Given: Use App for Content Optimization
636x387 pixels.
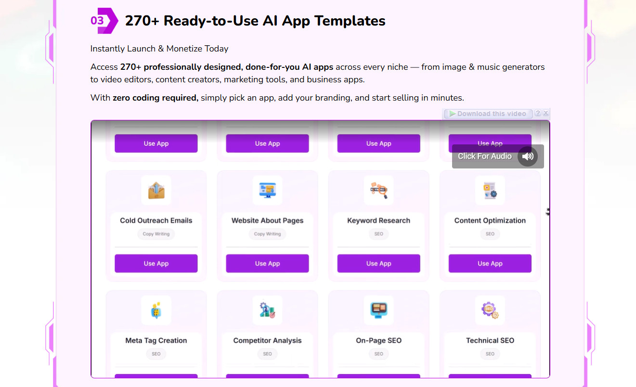Looking at the screenshot, I should click(x=490, y=263).
